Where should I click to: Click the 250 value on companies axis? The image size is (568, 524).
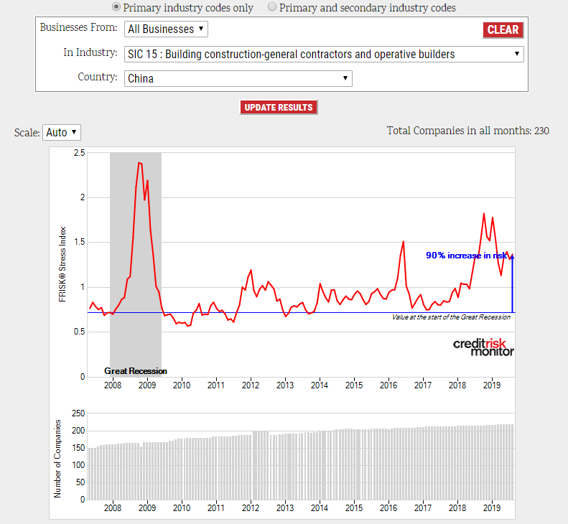pos(78,413)
